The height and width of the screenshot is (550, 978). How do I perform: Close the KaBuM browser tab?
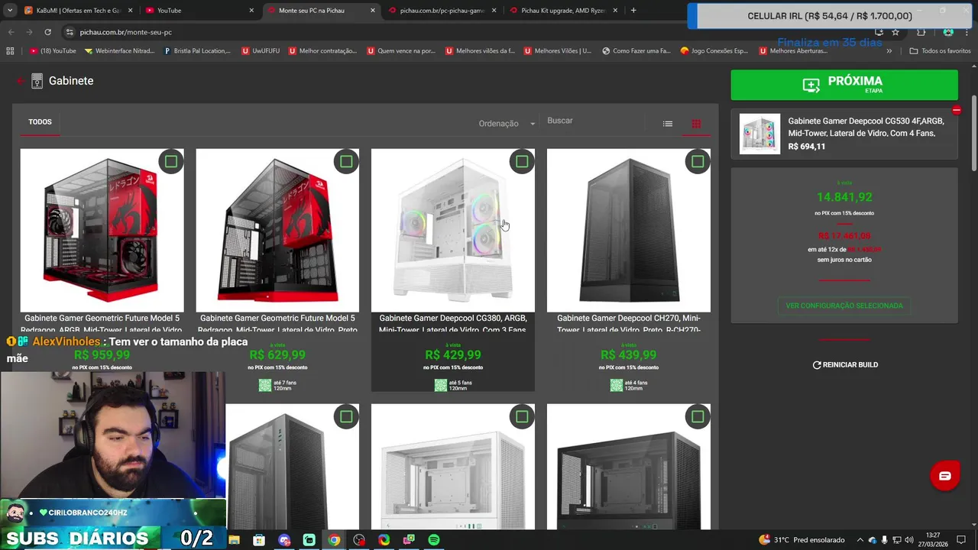(x=130, y=11)
